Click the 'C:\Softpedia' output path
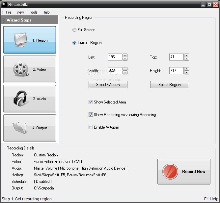 44,188
